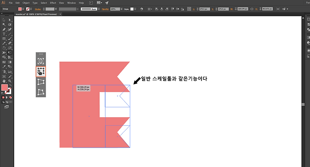Click the recolor artwork wheel button

coord(141,9)
